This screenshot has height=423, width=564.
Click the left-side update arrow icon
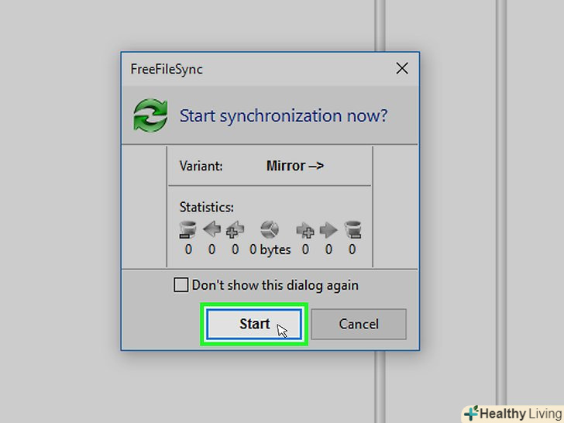pyautogui.click(x=211, y=229)
